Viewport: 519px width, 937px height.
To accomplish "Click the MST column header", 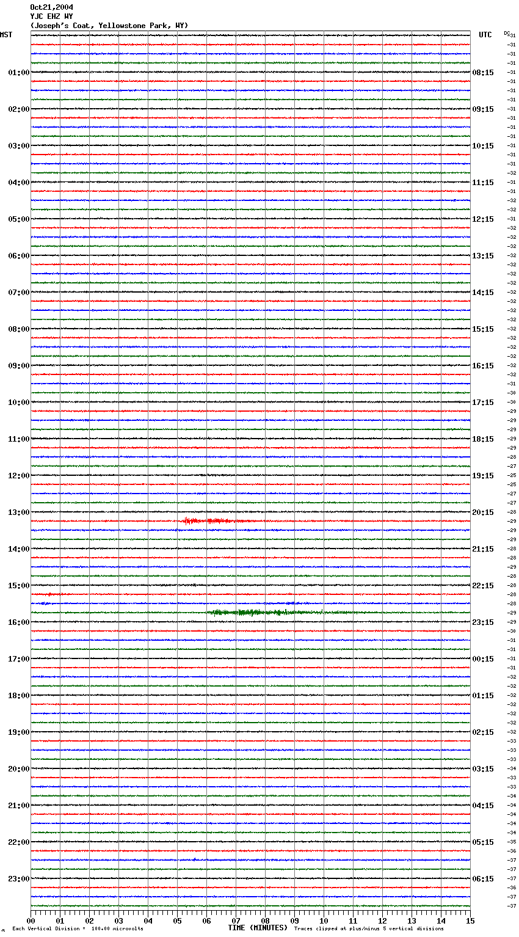I will pos(6,35).
